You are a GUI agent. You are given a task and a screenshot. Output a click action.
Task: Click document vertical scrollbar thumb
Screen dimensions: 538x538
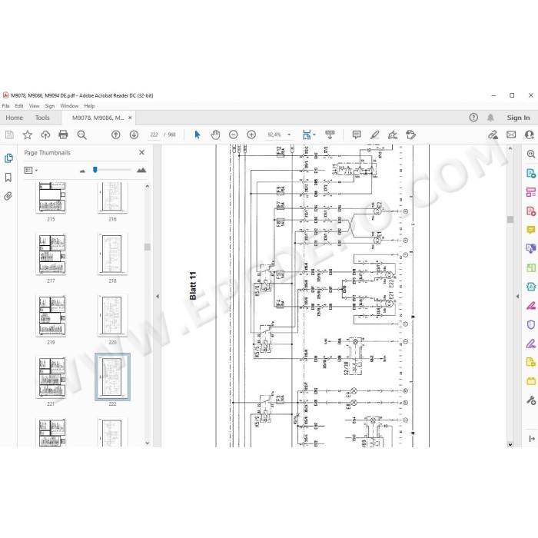pos(510,220)
